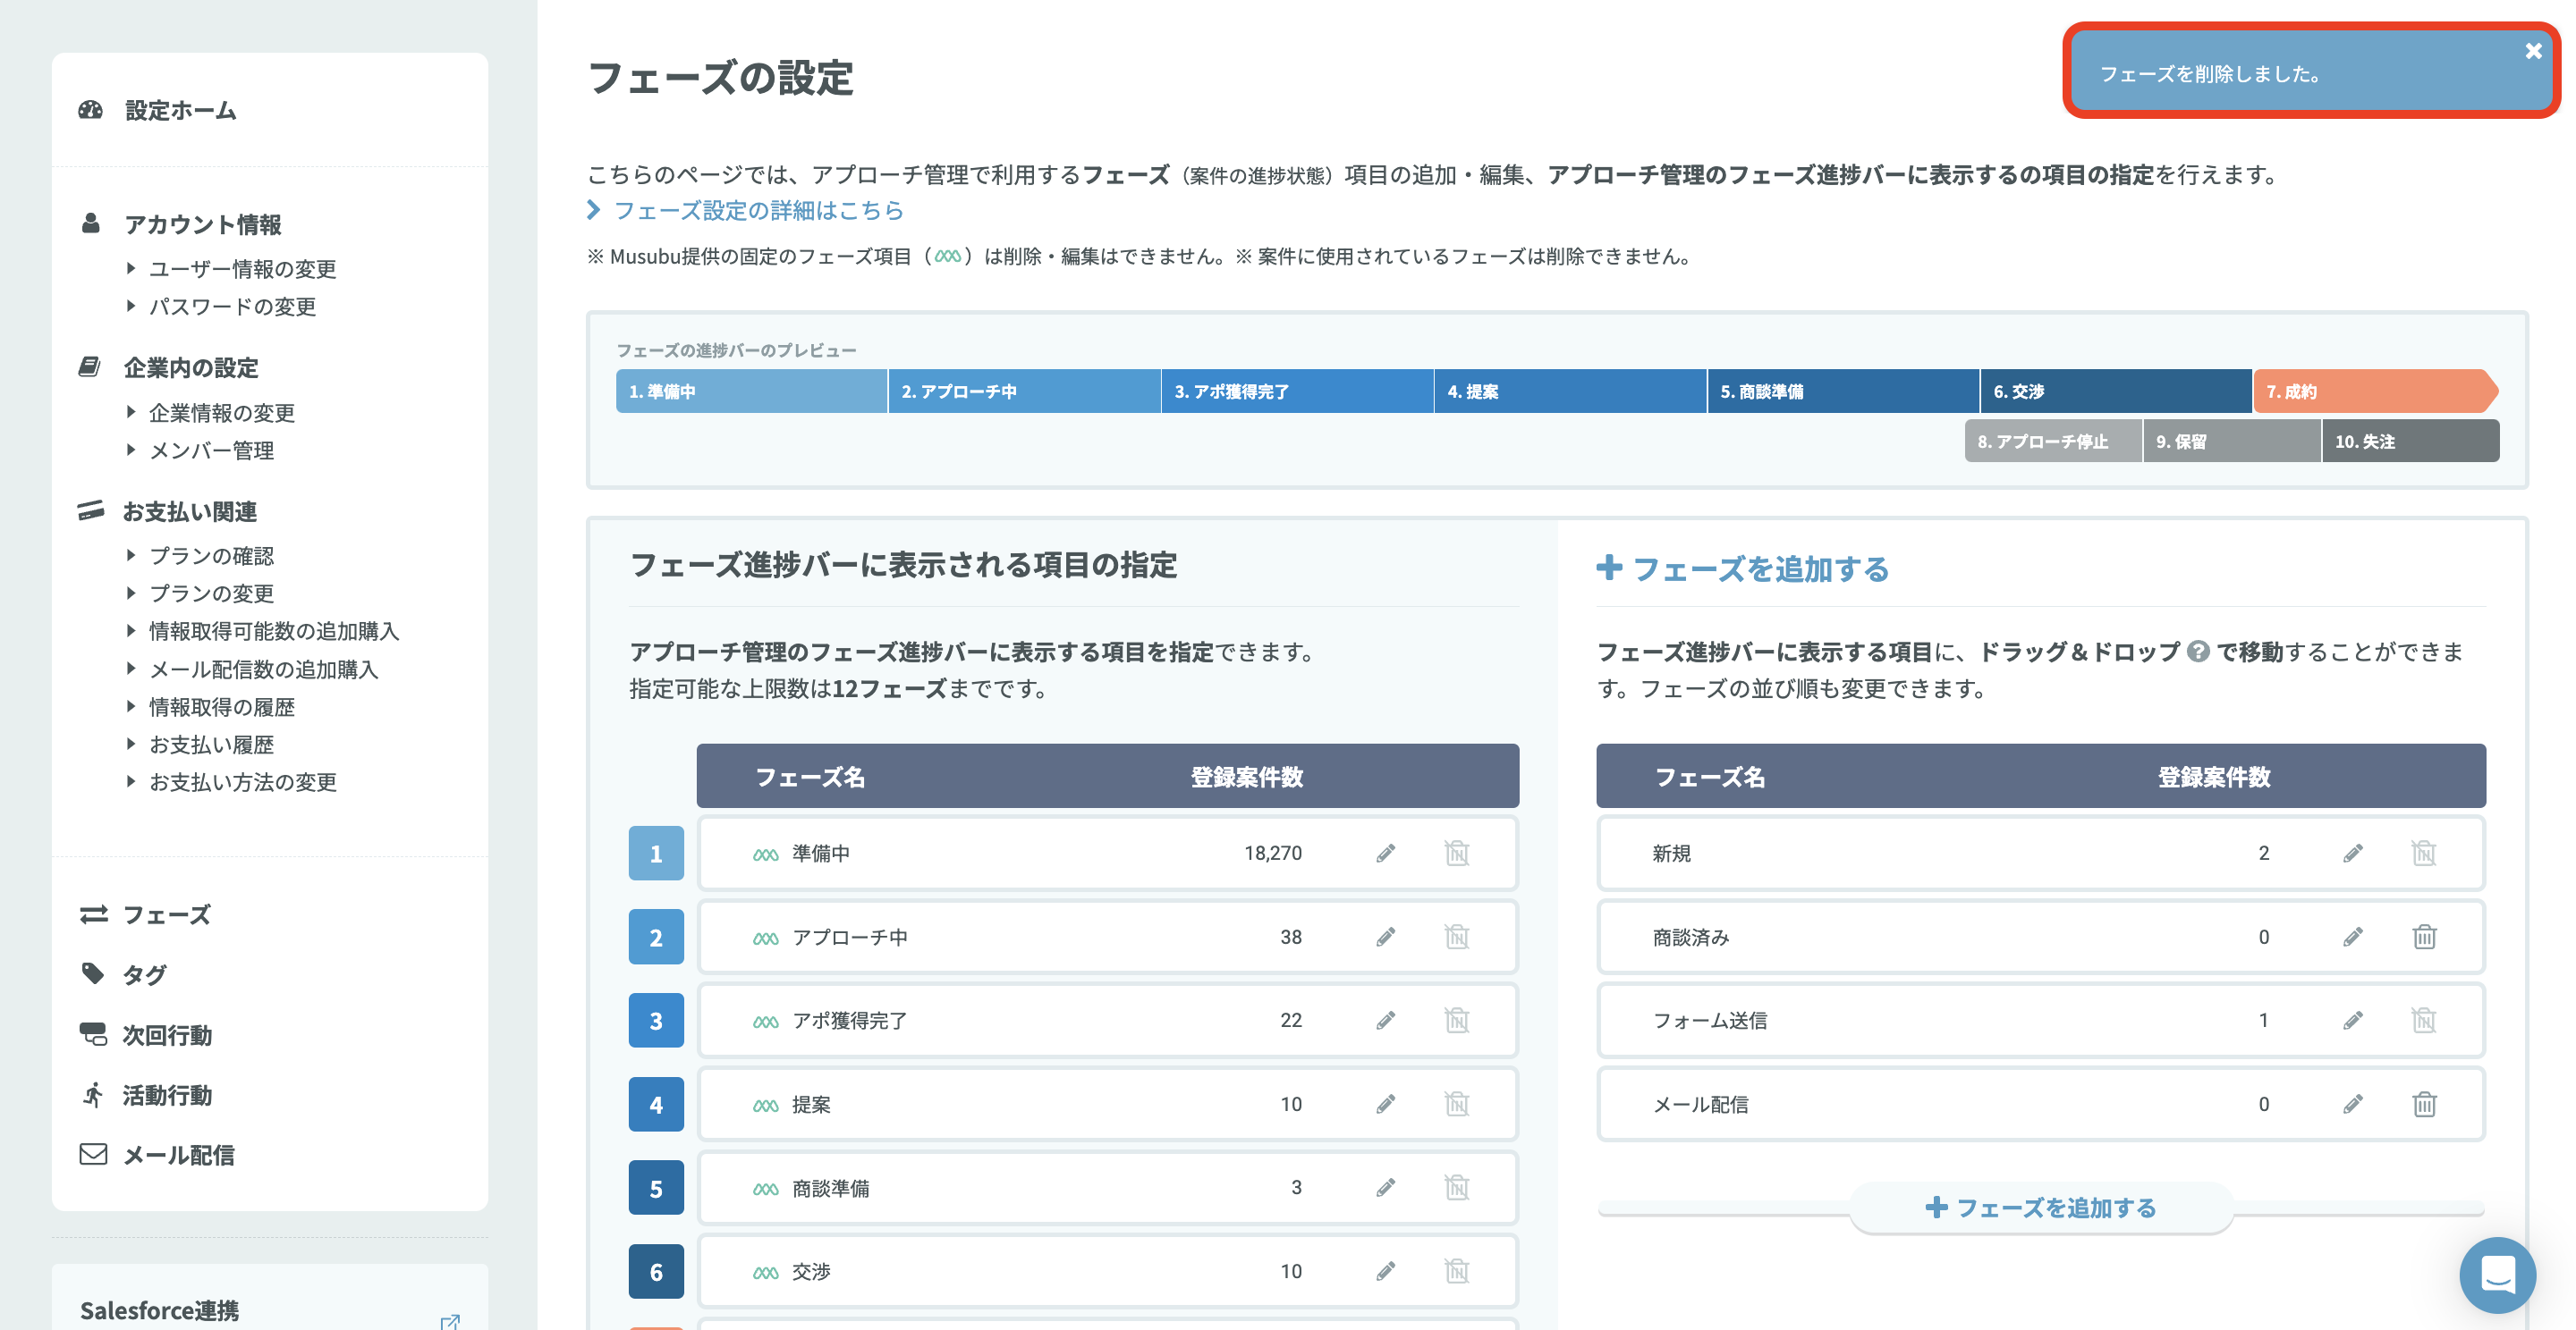This screenshot has width=2576, height=1330.
Task: Click preview bar segment 7. 成約
Action: (2376, 391)
